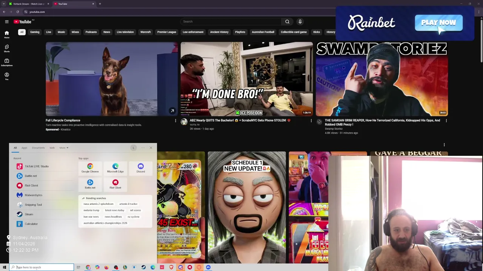Go to YouTube Home in the sidebar
This screenshot has height=271, width=483.
pyautogui.click(x=6, y=34)
